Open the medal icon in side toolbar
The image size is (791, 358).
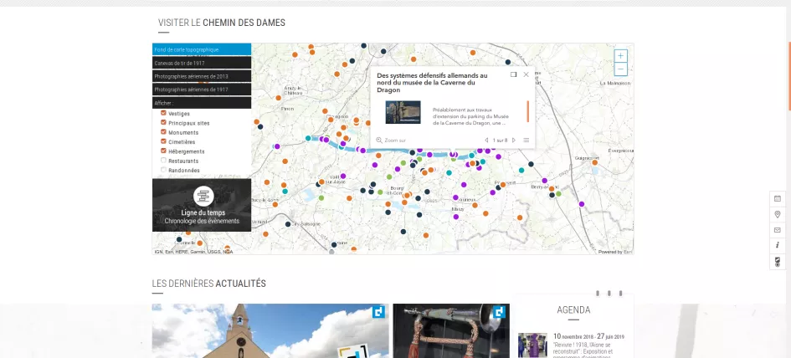778,261
